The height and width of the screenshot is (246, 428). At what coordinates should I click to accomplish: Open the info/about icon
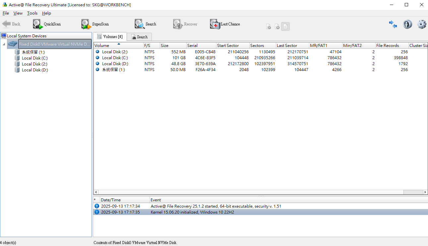407,24
